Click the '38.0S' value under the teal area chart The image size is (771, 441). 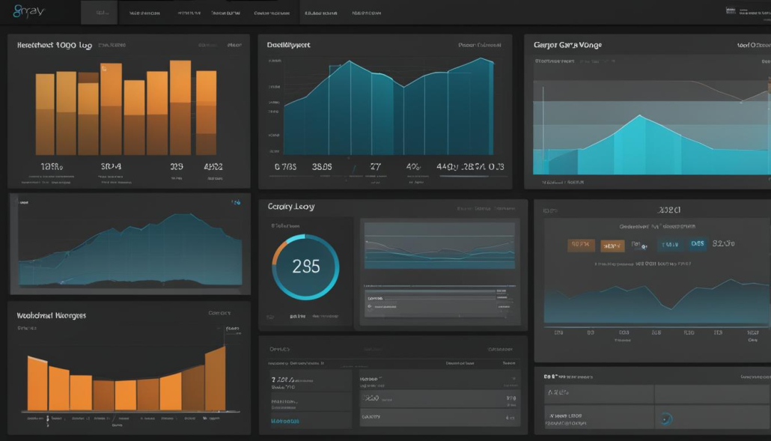pos(322,167)
